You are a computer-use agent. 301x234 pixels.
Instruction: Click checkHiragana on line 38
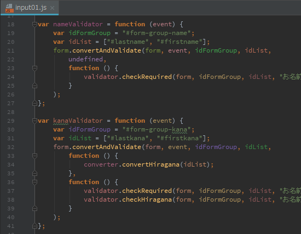tap(147, 199)
